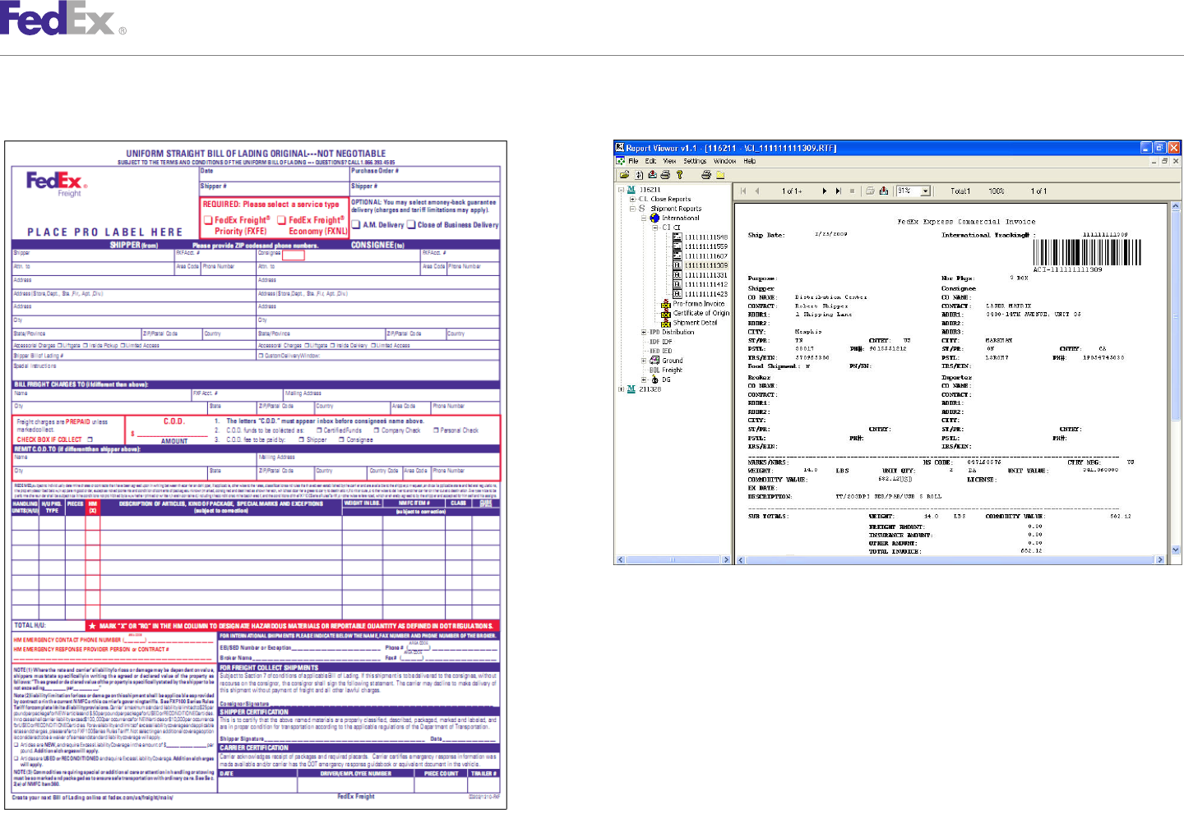Image resolution: width=1184 pixels, height=814 pixels.
Task: Go to first page of the report
Action: (743, 191)
